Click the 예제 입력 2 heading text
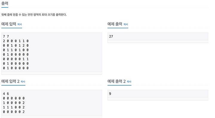 (x=10, y=81)
